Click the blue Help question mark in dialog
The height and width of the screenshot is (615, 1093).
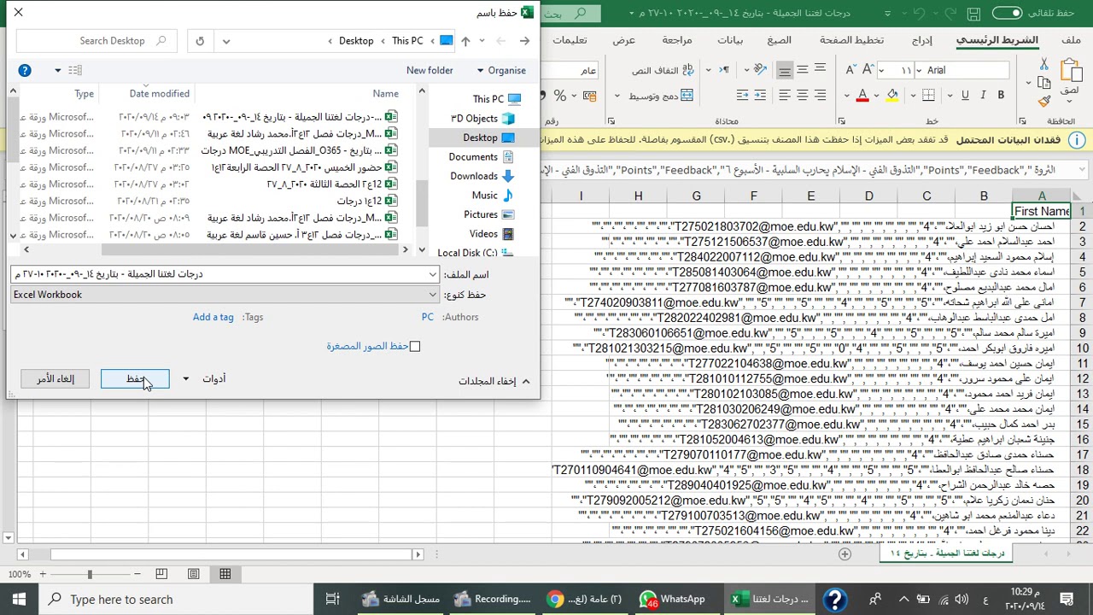pos(25,70)
